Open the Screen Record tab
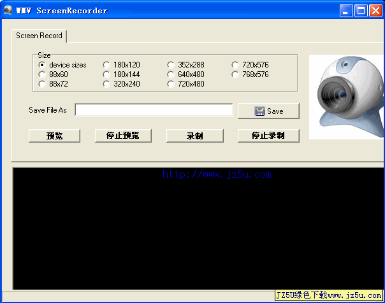The width and height of the screenshot is (385, 303). [39, 36]
